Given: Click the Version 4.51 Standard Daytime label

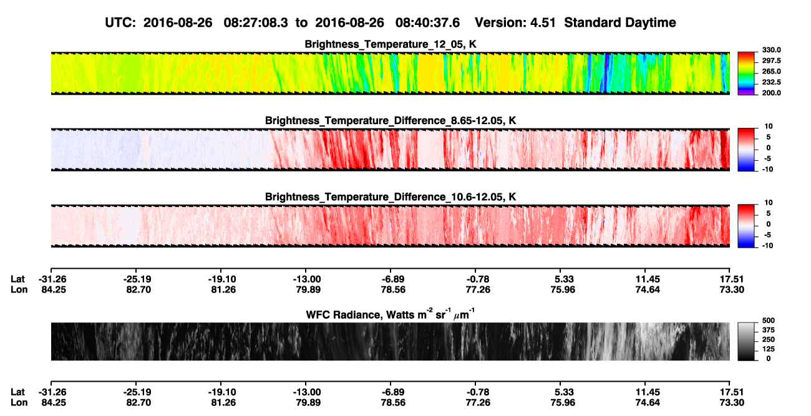Looking at the screenshot, I should pos(575,22).
